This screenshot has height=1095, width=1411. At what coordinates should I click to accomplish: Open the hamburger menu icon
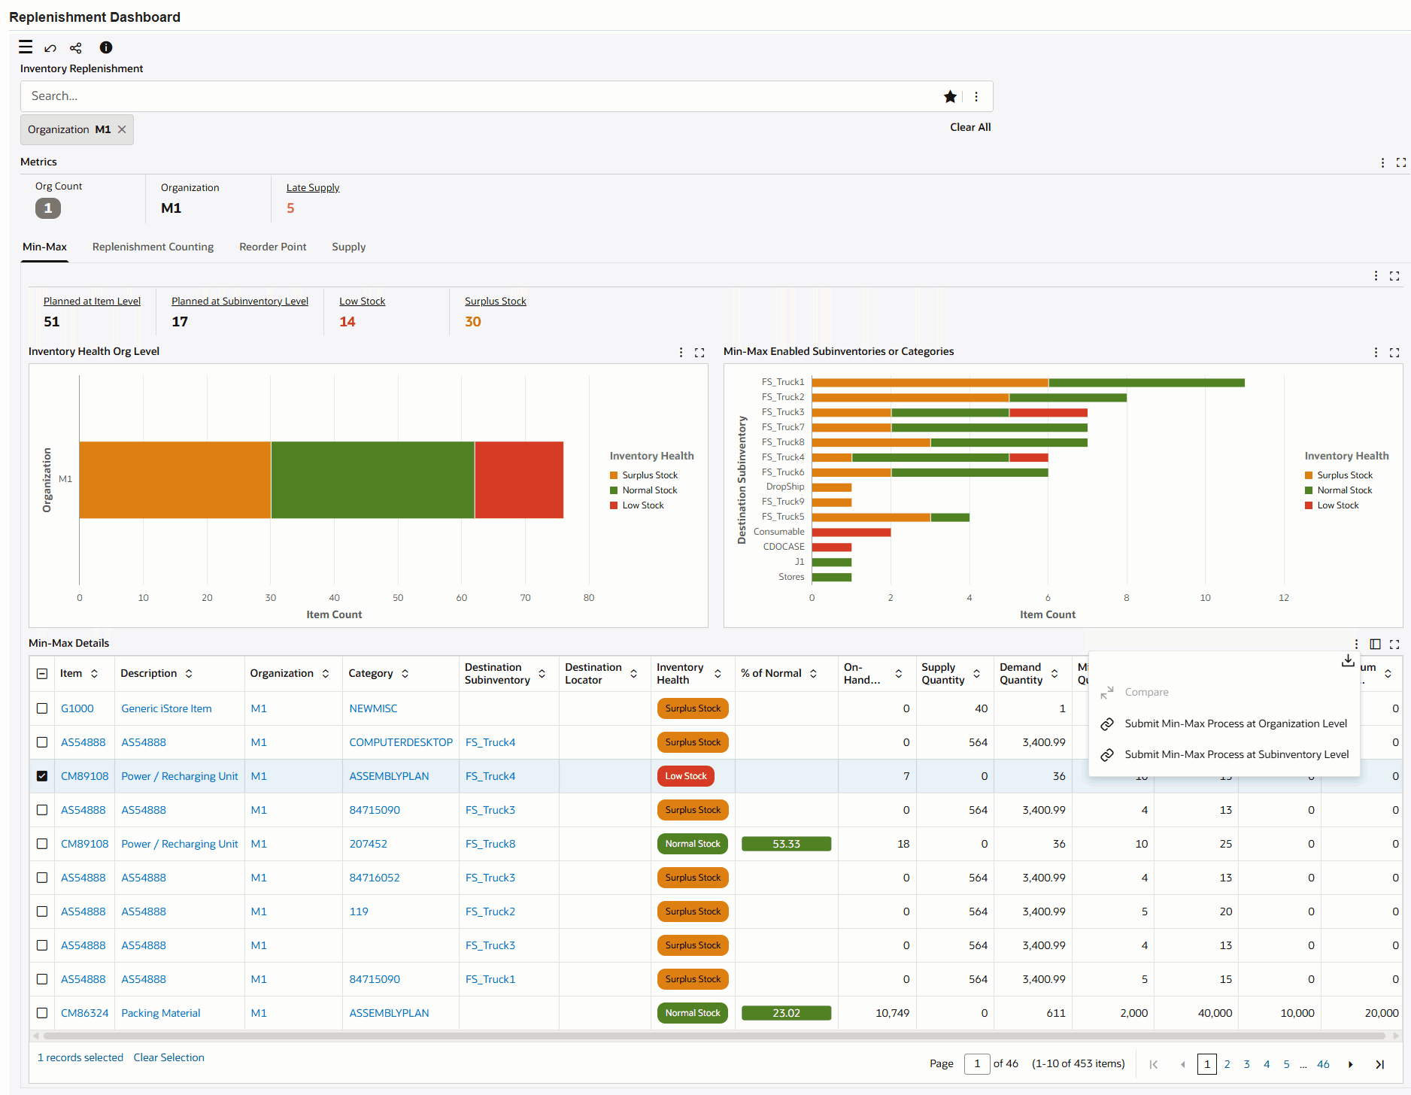click(x=26, y=47)
